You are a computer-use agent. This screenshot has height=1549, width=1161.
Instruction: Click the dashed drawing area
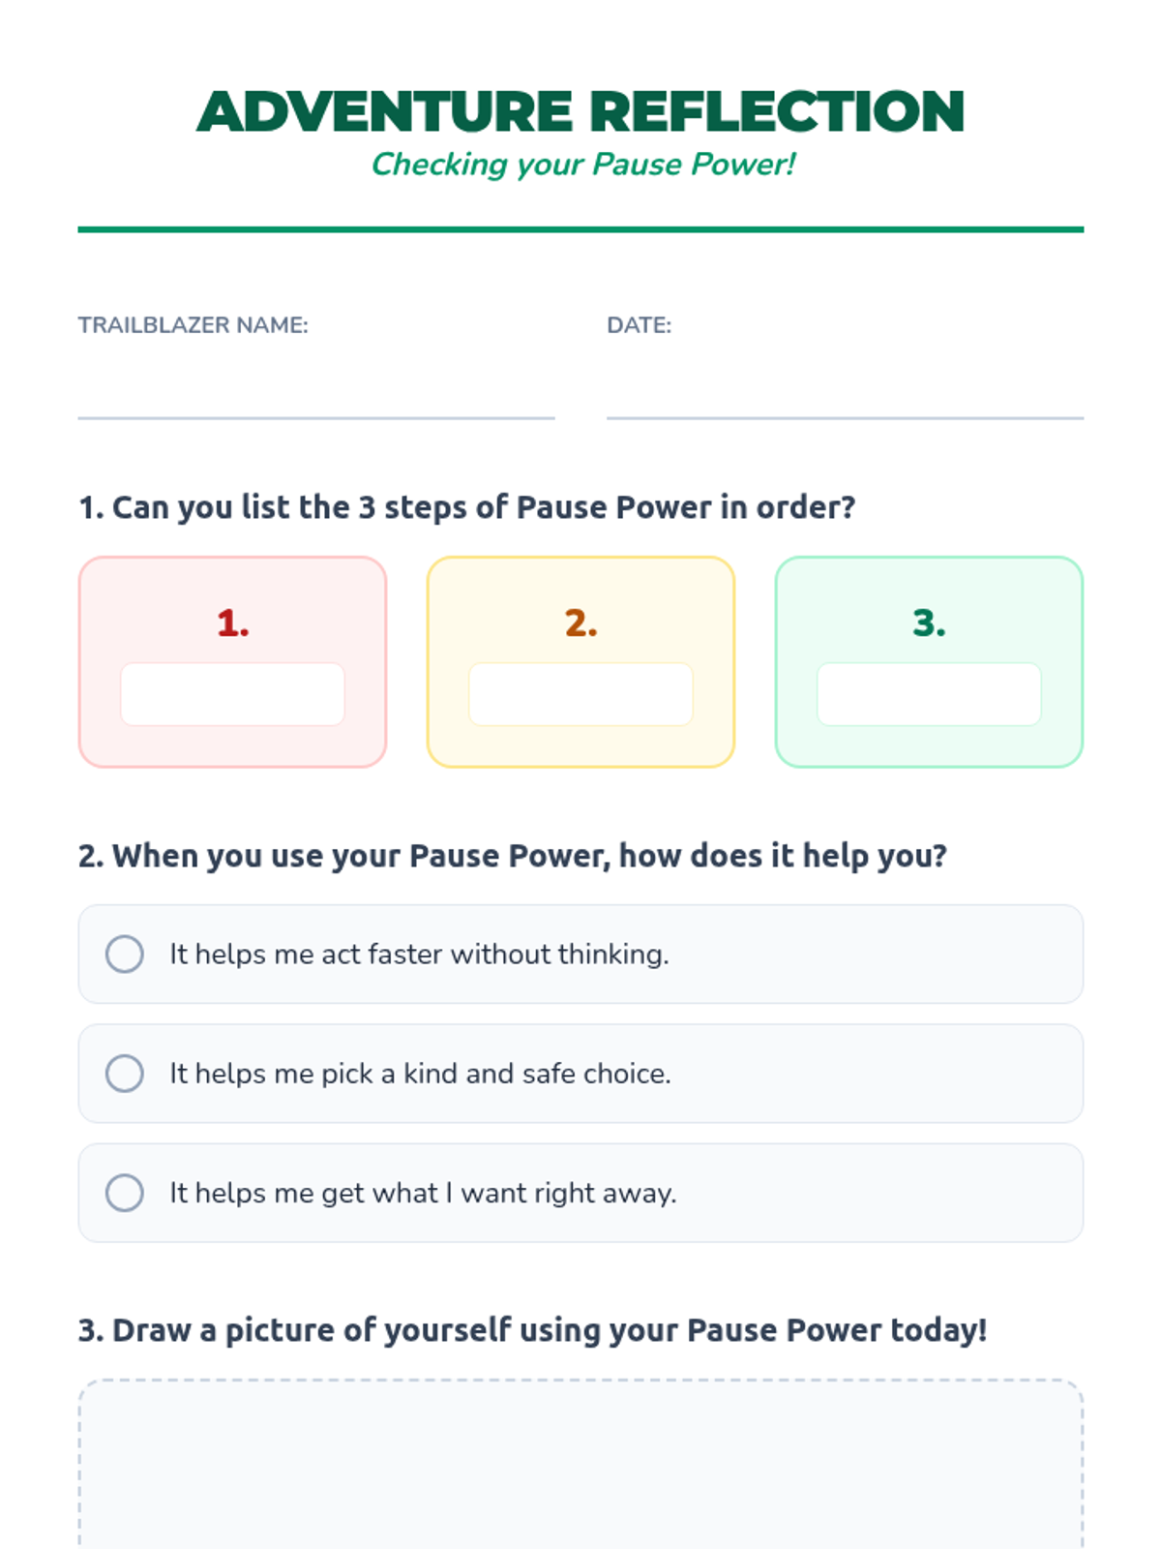click(x=580, y=1462)
